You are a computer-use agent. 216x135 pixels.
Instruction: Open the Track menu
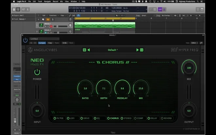[x=40, y=1]
